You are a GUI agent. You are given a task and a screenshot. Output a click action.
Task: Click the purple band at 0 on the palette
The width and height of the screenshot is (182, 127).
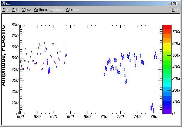pos(167,112)
